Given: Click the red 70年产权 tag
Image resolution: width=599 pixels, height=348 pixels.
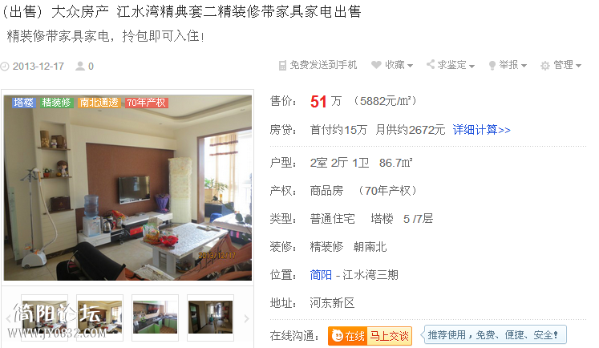Looking at the screenshot, I should tap(147, 103).
